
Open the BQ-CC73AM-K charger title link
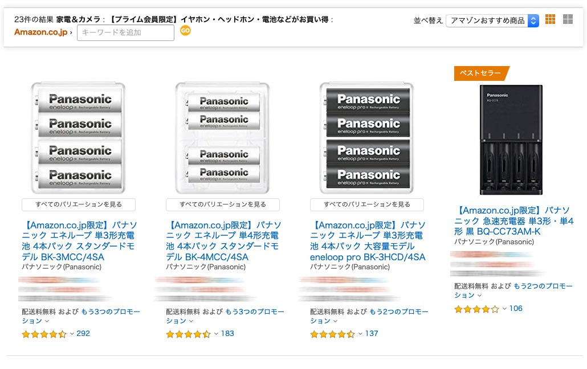(x=513, y=221)
